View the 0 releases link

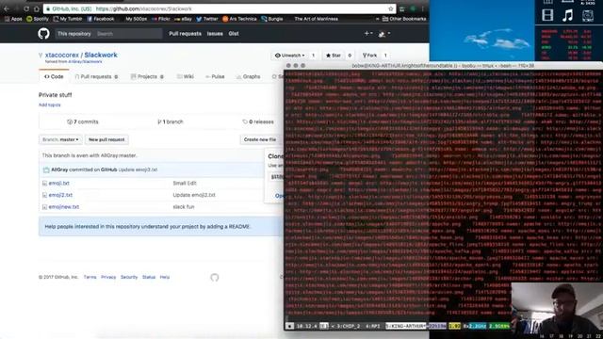click(258, 121)
